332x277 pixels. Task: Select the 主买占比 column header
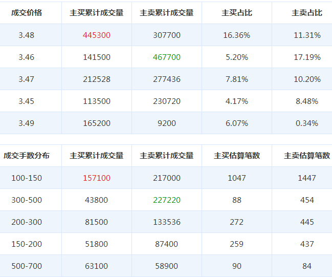pos(236,13)
